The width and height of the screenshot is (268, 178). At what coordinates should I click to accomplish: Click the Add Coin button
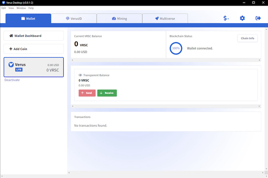click(34, 49)
